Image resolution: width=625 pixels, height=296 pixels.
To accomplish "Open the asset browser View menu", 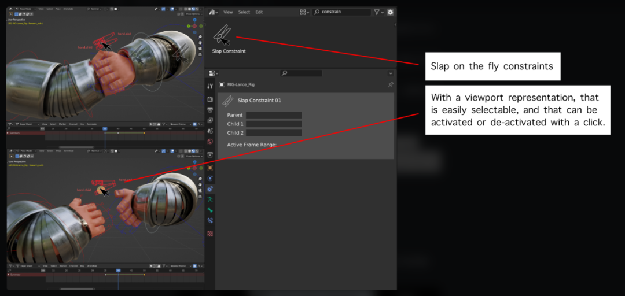I will coord(228,12).
